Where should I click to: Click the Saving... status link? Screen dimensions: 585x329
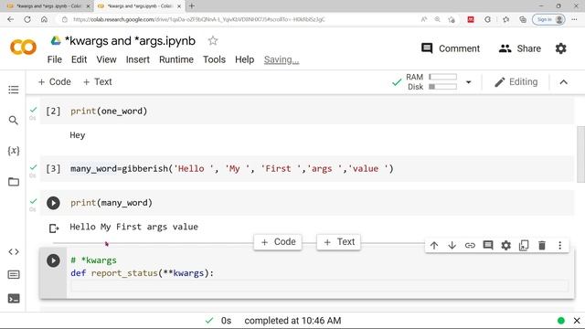pos(282,59)
